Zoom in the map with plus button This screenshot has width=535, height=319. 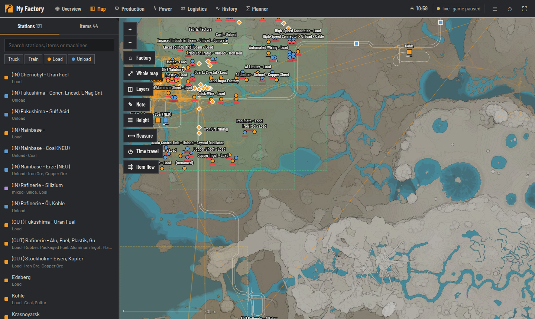coord(130,29)
